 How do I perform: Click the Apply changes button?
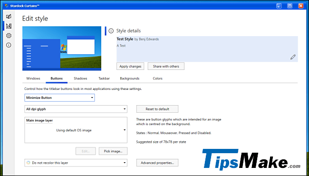tap(130, 66)
